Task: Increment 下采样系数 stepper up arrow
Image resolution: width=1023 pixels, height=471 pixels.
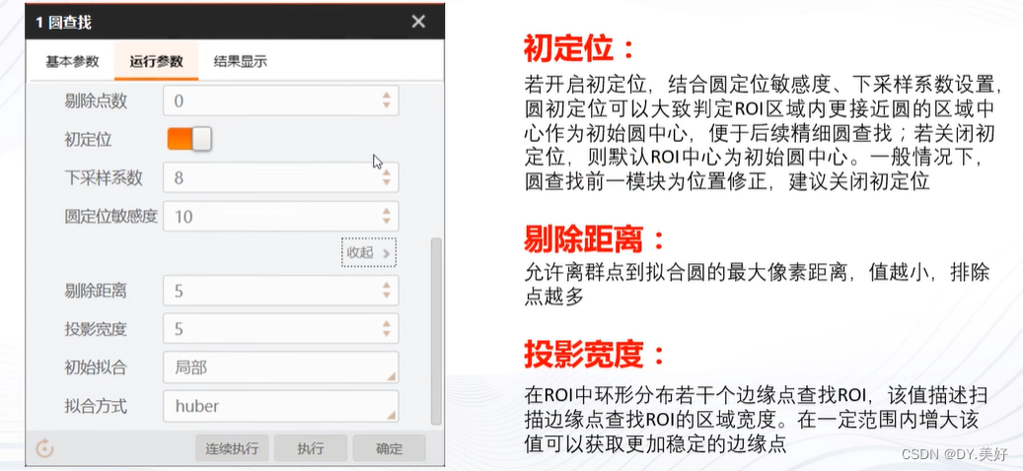Action: pyautogui.click(x=387, y=172)
